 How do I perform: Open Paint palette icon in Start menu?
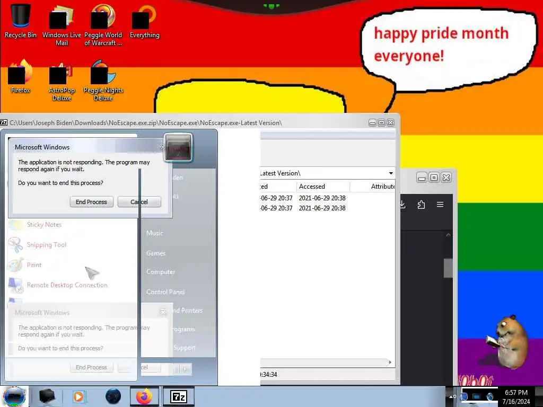point(15,265)
